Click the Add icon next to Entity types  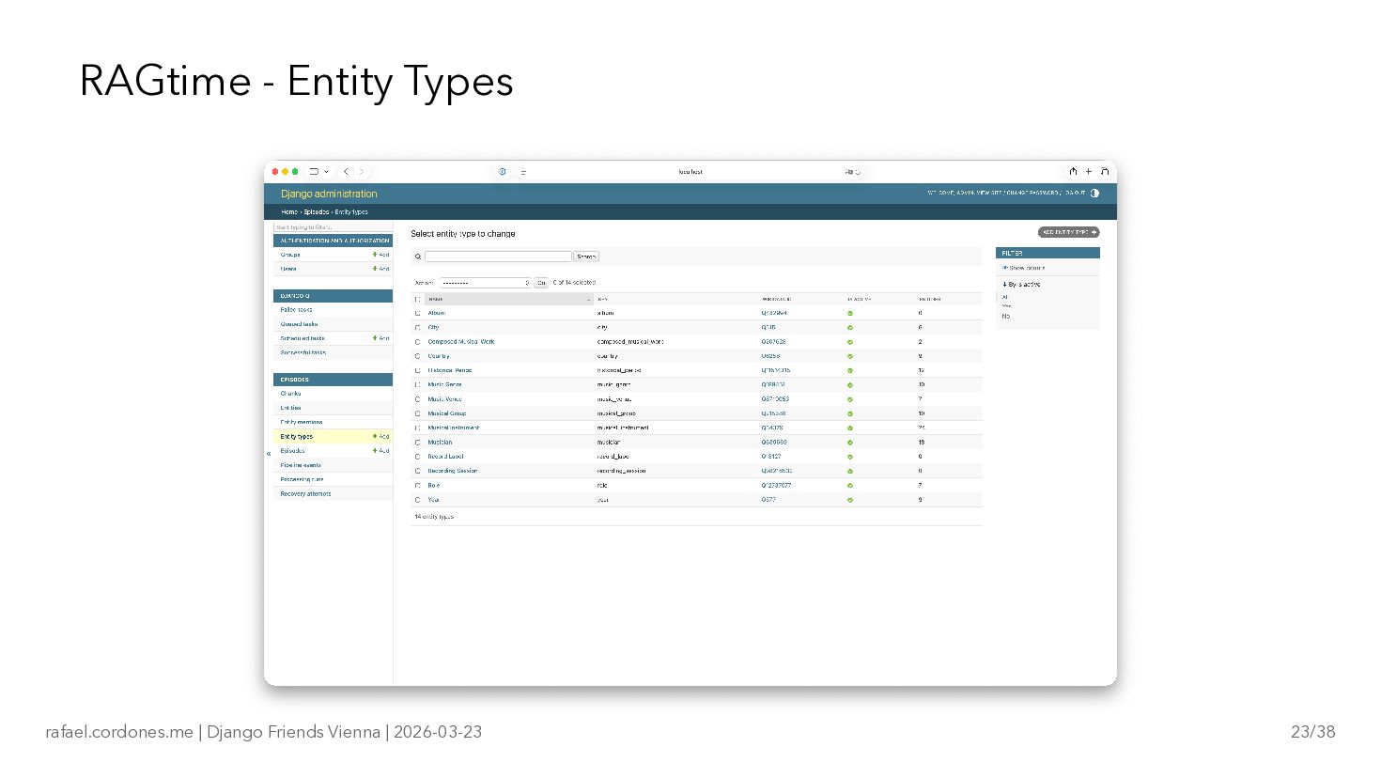tap(380, 436)
